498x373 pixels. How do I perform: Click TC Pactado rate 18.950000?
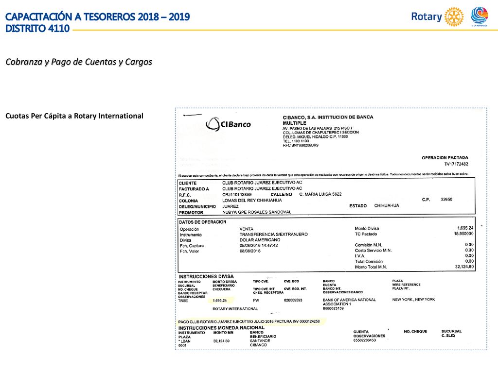[x=463, y=234]
